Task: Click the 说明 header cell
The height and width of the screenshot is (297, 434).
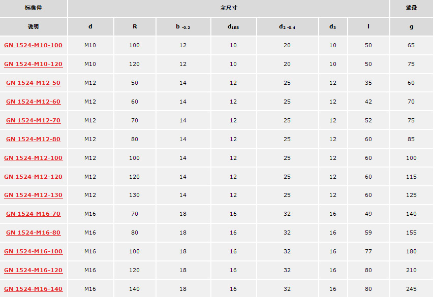Action: point(33,26)
